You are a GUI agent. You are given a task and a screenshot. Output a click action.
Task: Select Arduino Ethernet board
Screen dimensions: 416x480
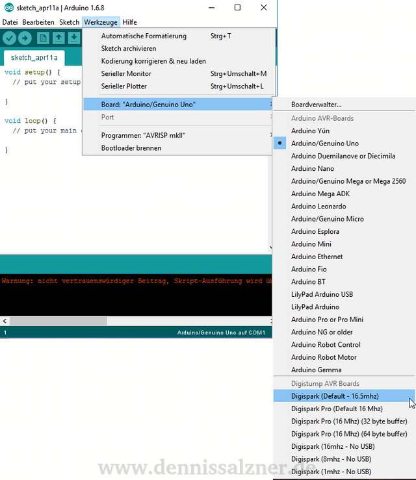click(344, 257)
